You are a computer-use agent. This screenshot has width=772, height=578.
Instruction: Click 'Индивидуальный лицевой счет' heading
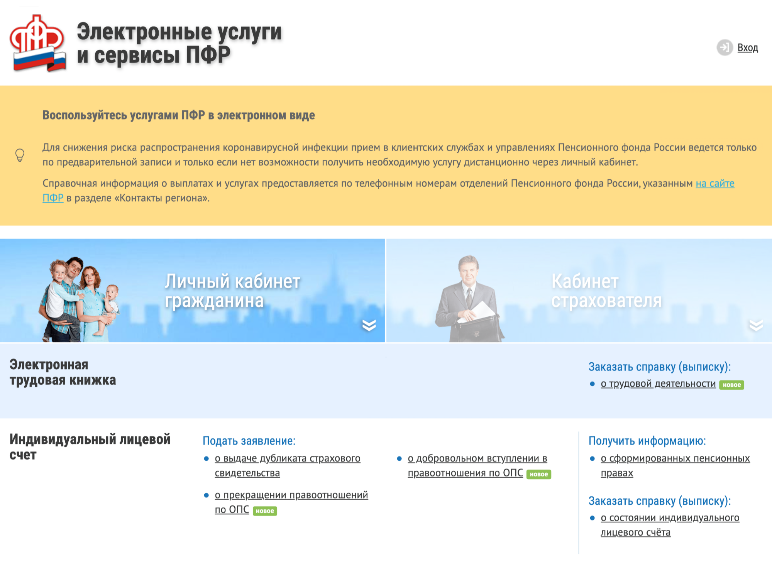(90, 447)
